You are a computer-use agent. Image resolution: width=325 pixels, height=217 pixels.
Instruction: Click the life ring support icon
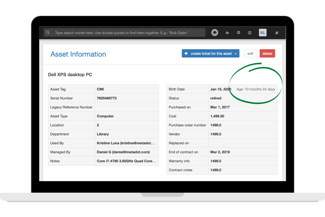[x=250, y=33]
